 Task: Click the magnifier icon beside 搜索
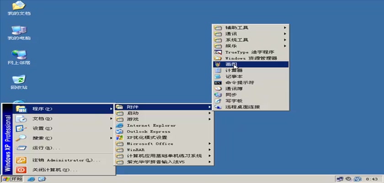click(x=21, y=138)
